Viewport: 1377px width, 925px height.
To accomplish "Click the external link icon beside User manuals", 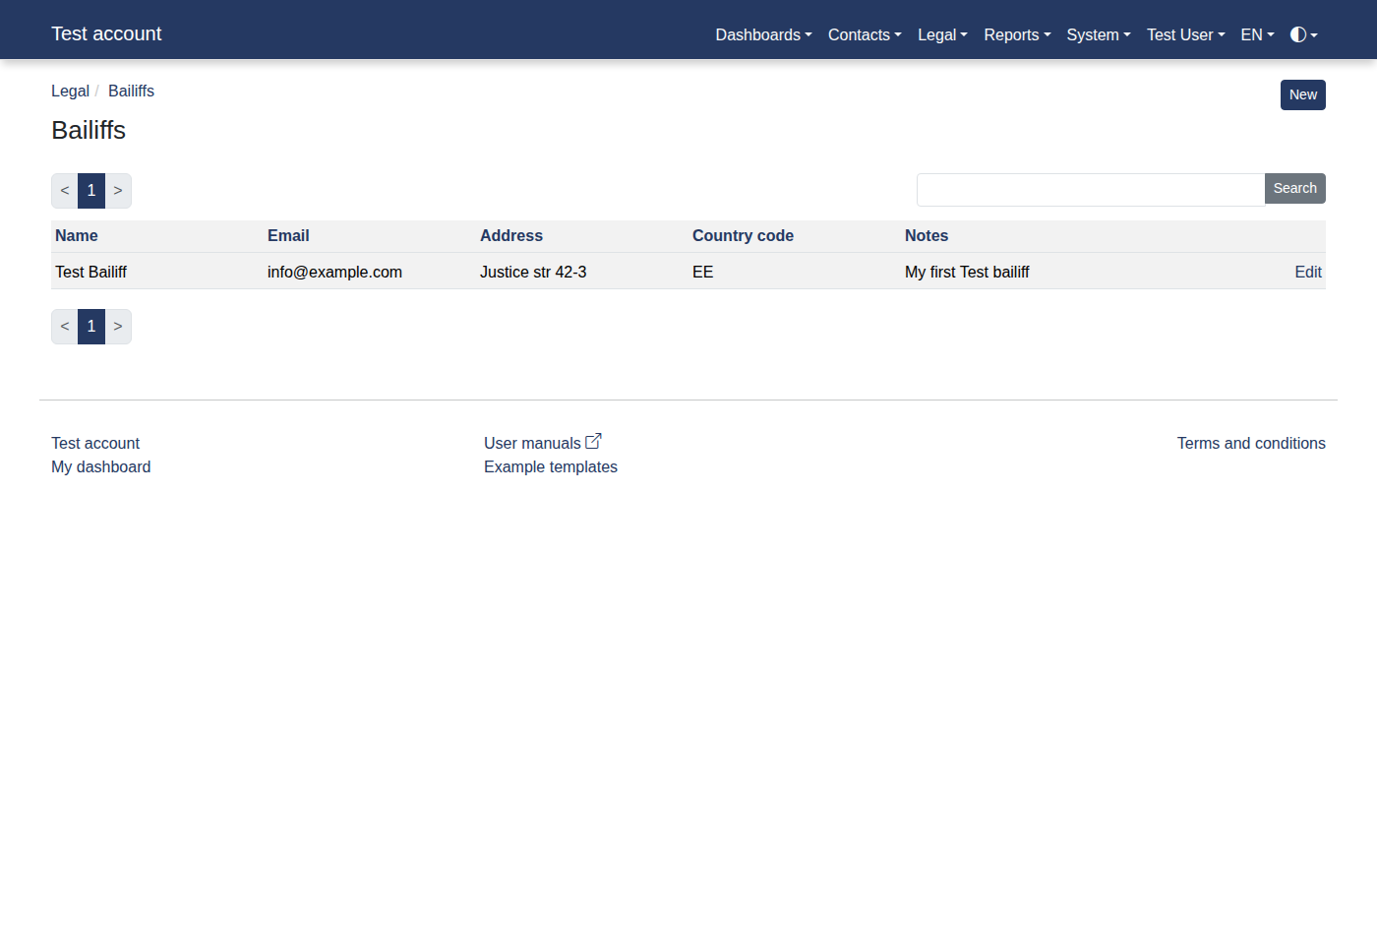I will pos(593,442).
